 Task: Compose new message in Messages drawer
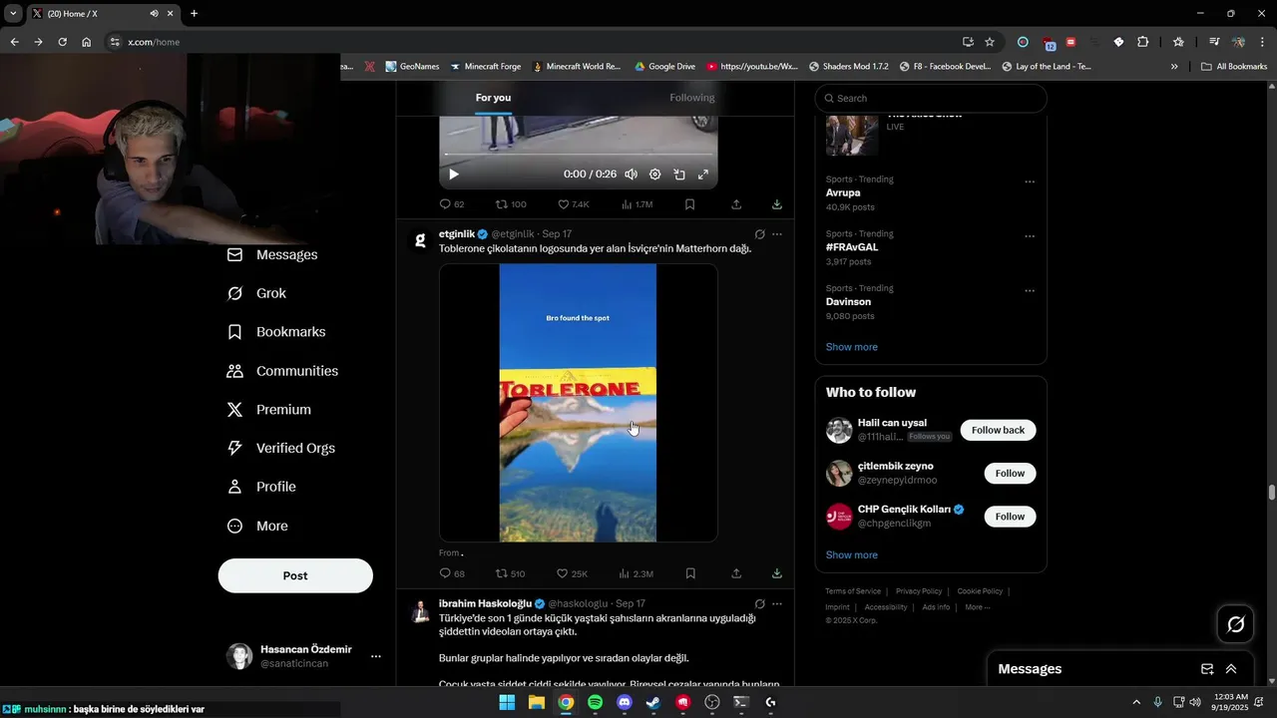[x=1207, y=669]
